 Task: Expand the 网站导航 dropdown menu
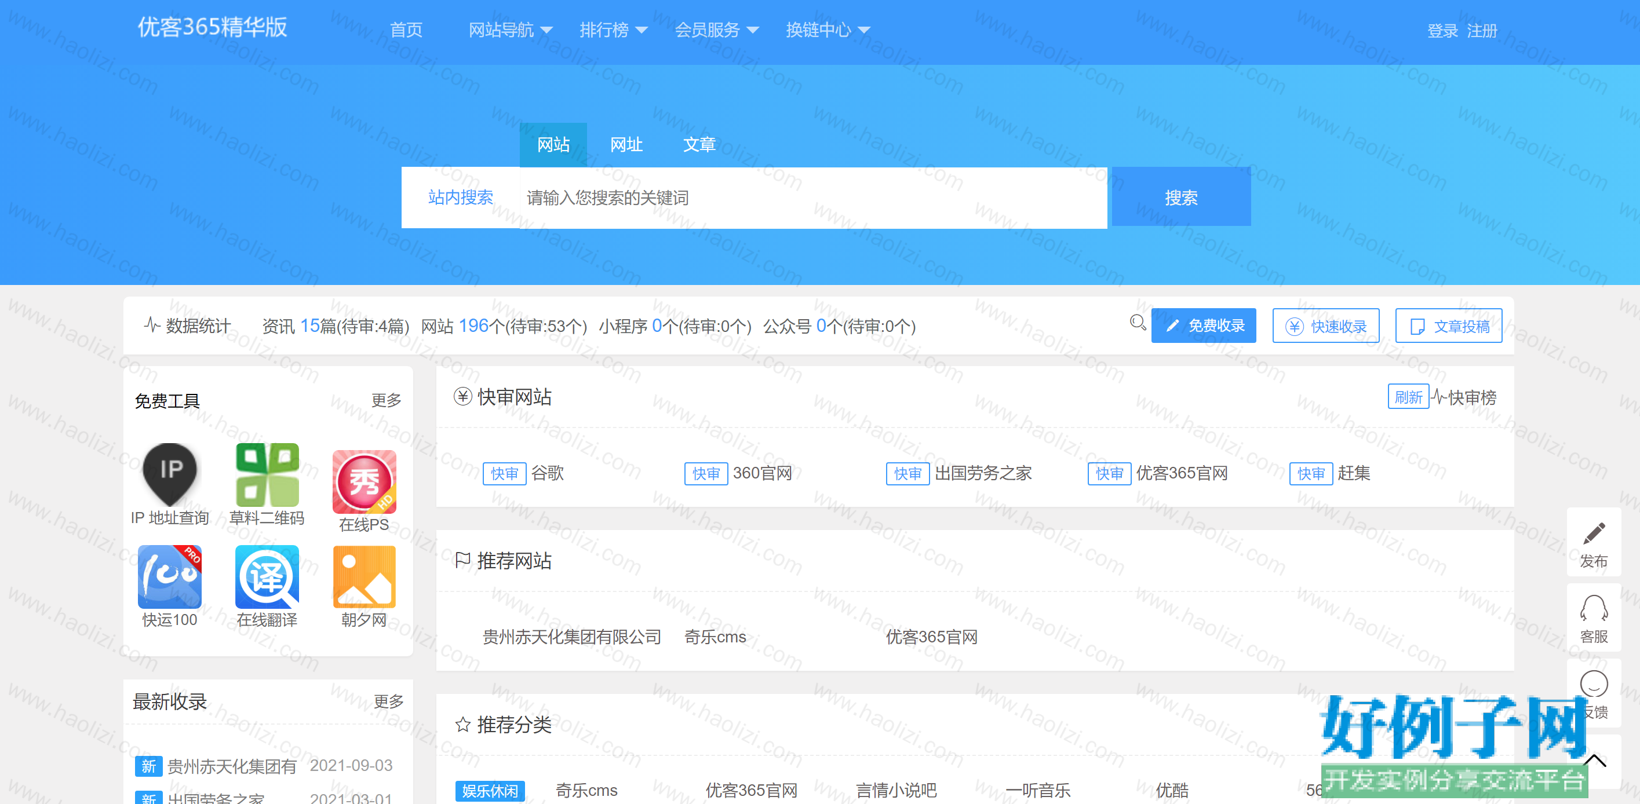pos(511,30)
